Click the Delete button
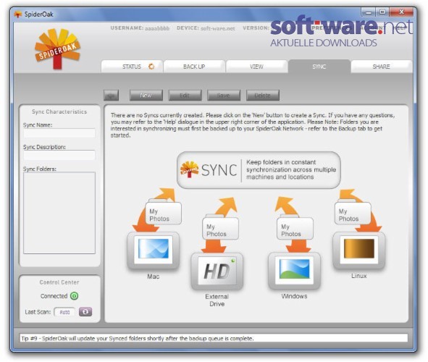Screen dimensions: 428x362 point(263,95)
